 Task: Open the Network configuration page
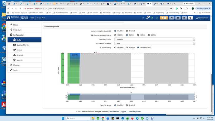coord(25,55)
